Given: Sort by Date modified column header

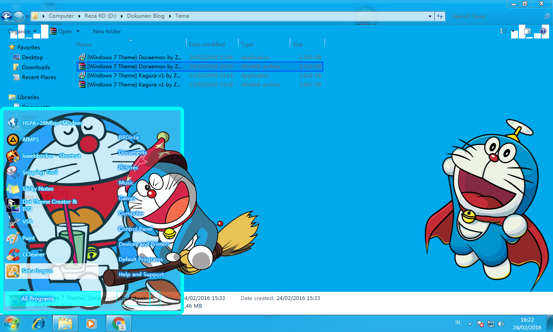Looking at the screenshot, I should 213,45.
